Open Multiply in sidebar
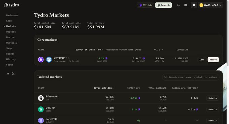 click(11, 43)
